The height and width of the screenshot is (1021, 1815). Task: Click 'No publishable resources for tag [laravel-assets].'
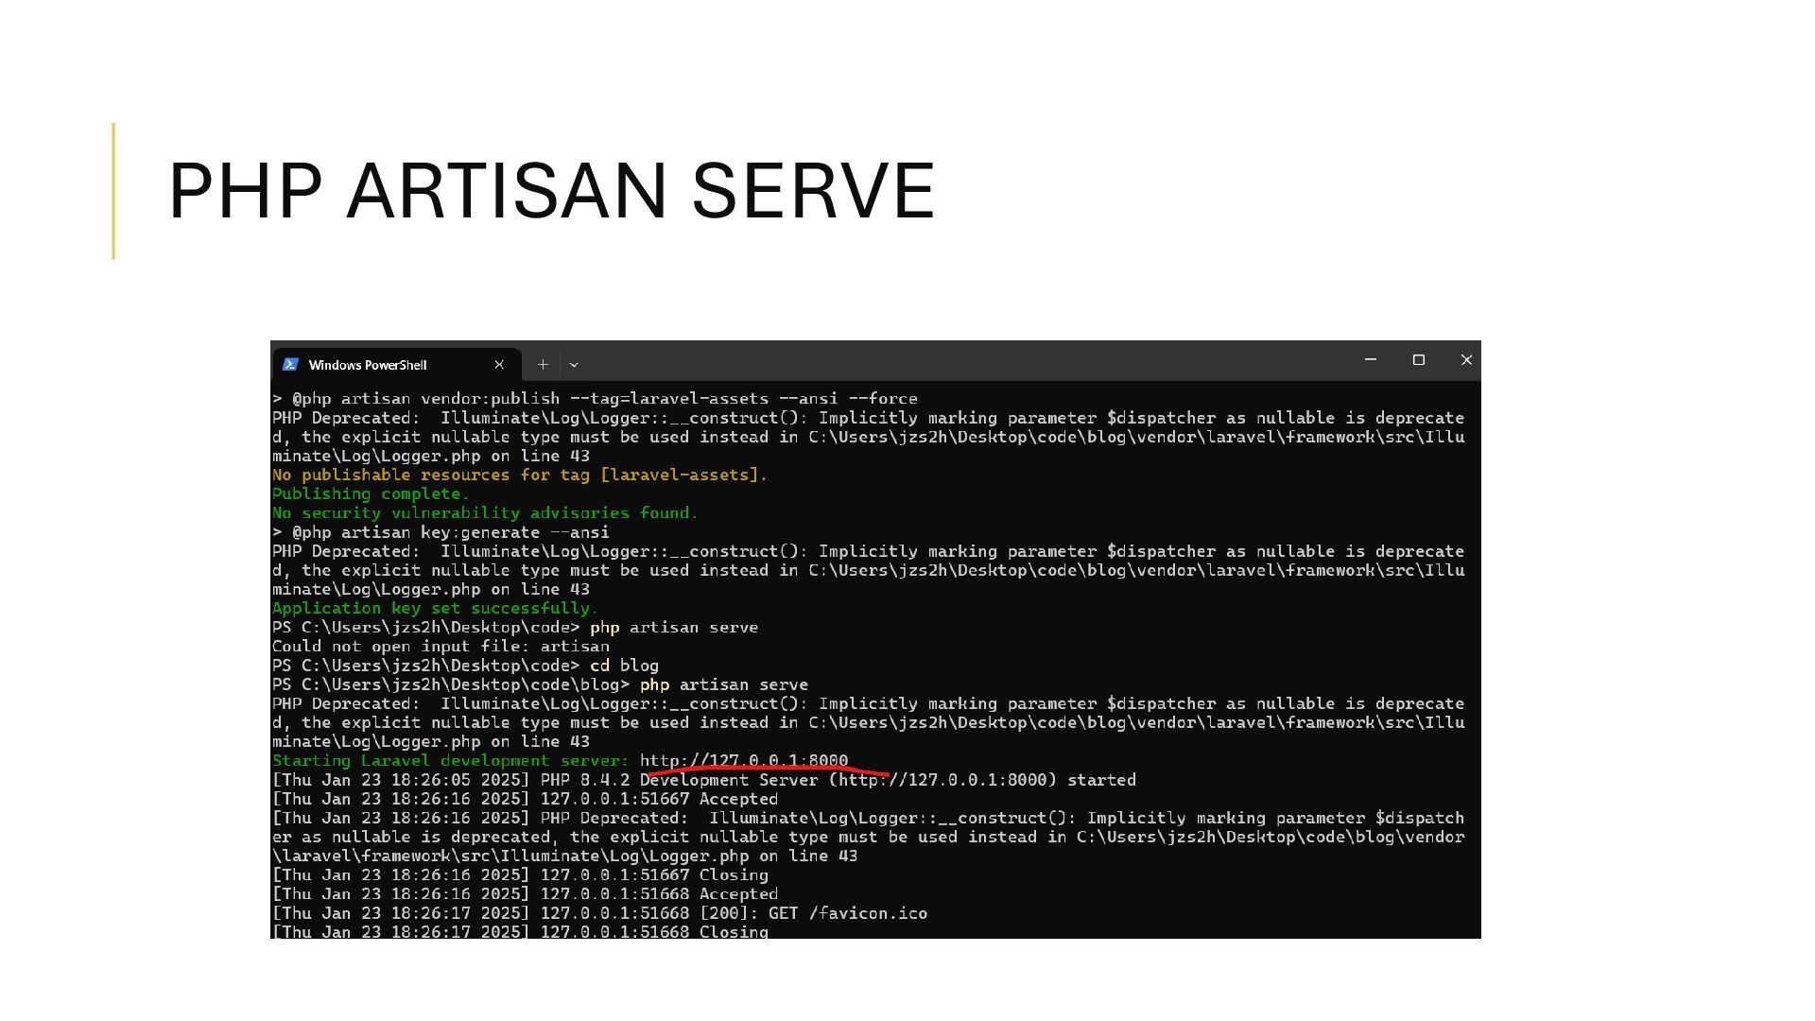tap(520, 476)
